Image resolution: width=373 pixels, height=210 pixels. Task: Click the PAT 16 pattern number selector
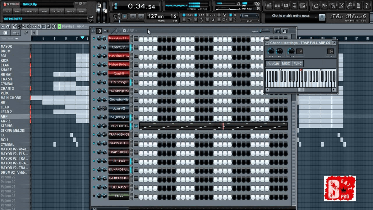coord(173,16)
